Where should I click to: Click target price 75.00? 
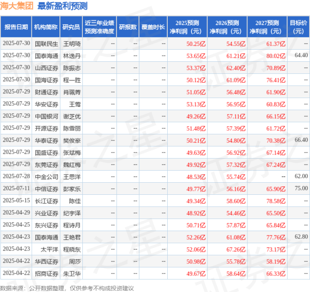tap(301, 188)
